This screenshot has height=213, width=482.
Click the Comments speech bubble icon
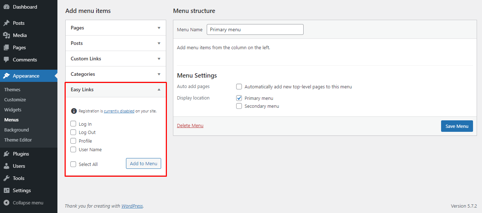[6, 60]
